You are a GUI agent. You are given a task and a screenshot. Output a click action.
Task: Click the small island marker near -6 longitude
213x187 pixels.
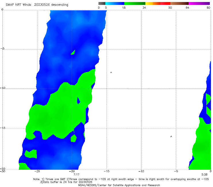point(171,136)
